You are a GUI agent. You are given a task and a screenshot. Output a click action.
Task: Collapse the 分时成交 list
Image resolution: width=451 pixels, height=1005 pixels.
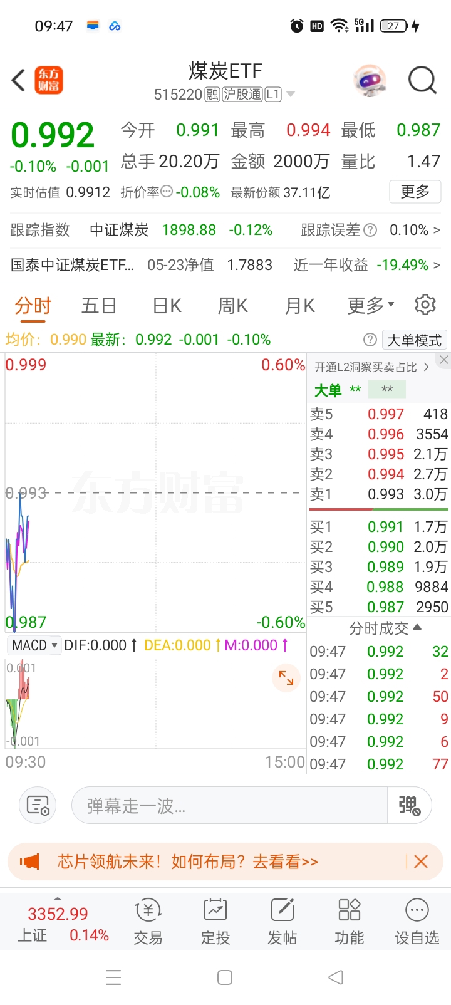tap(385, 628)
